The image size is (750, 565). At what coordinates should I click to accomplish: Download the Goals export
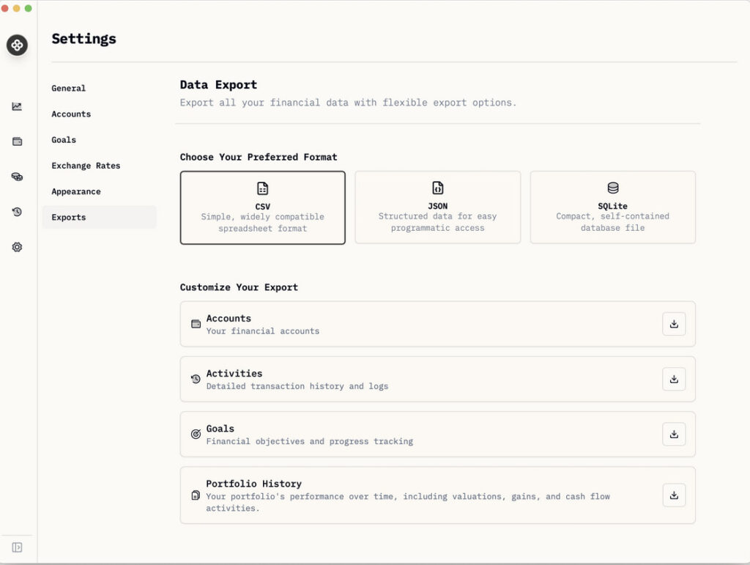(673, 434)
